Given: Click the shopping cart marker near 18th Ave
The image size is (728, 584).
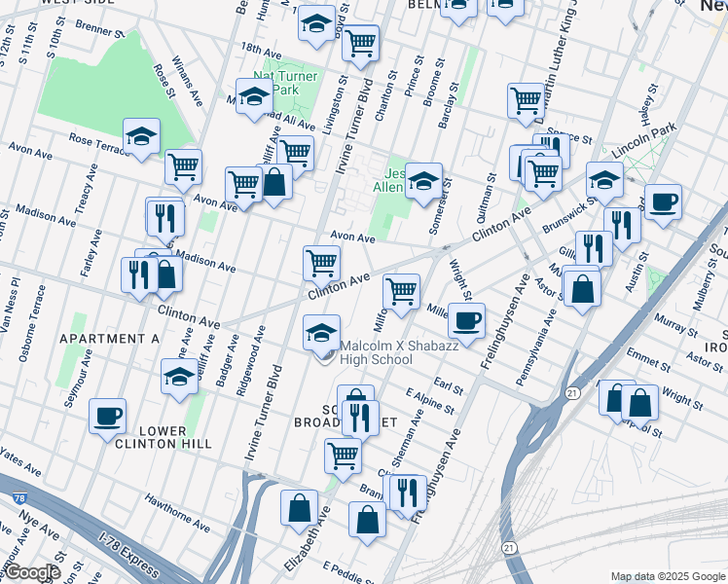Looking at the screenshot, I should [360, 42].
